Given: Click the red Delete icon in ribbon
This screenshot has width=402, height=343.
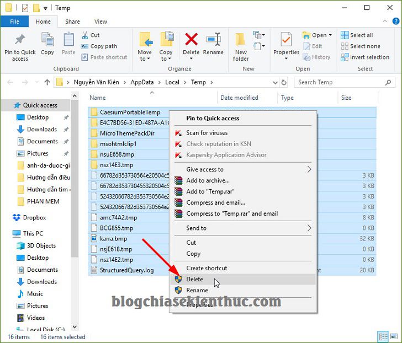Looking at the screenshot, I should coord(191,39).
